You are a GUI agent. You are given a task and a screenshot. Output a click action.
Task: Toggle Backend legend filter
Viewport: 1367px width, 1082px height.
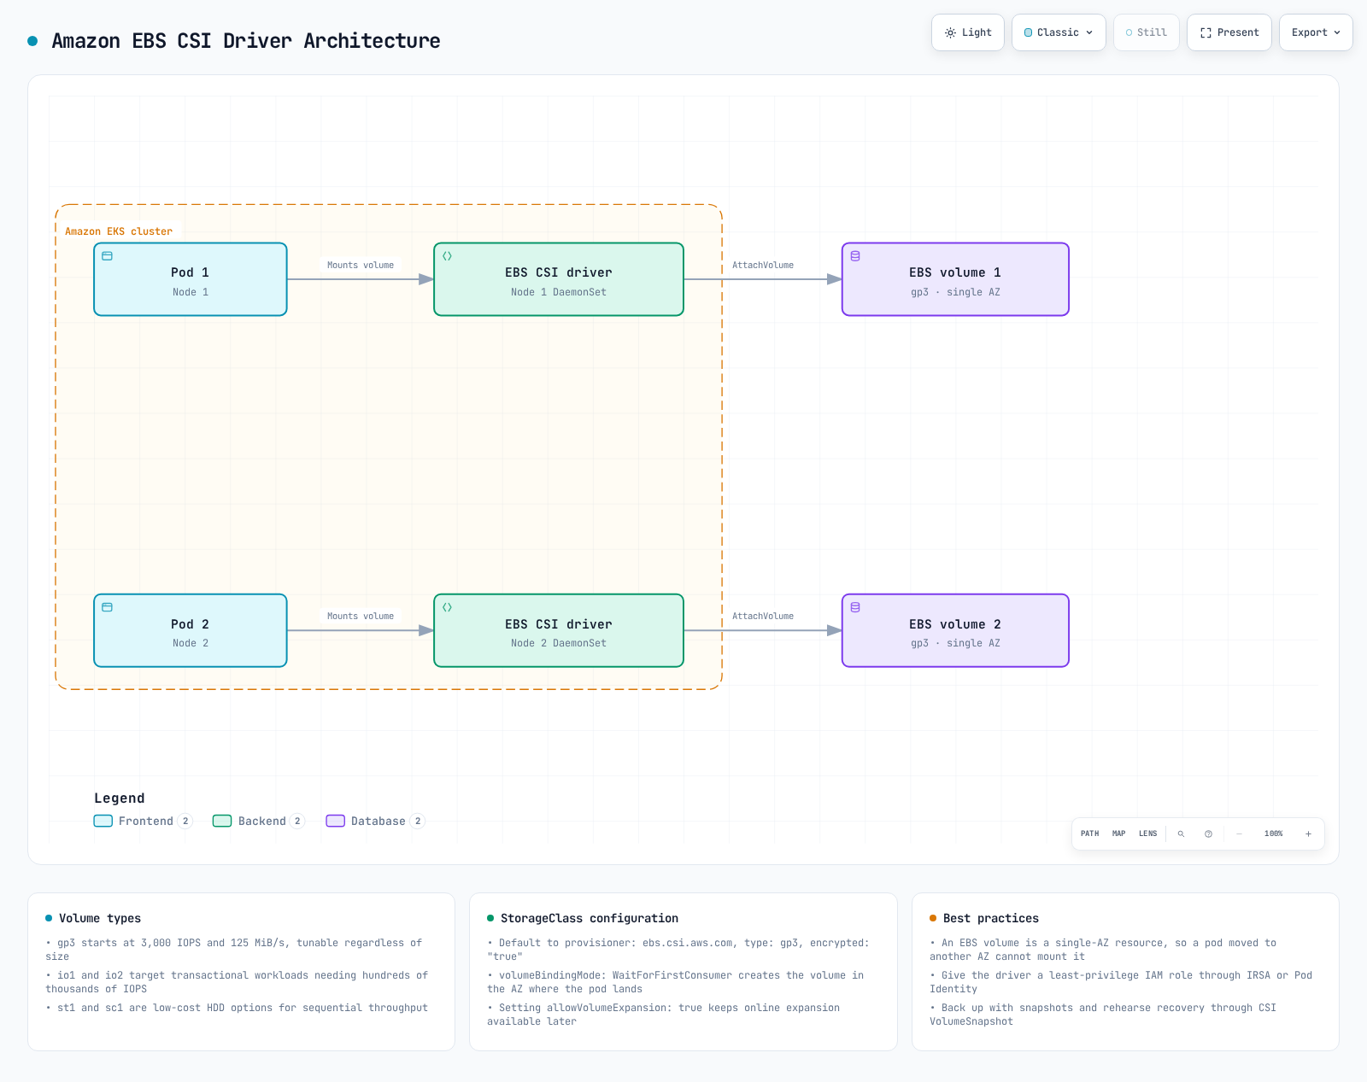pyautogui.click(x=258, y=821)
